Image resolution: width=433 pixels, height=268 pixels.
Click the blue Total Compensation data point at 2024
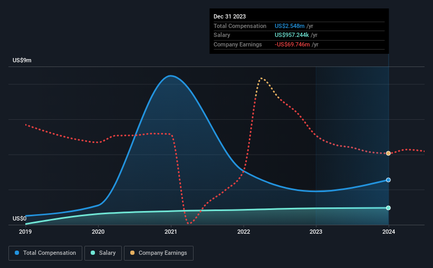[x=388, y=180]
